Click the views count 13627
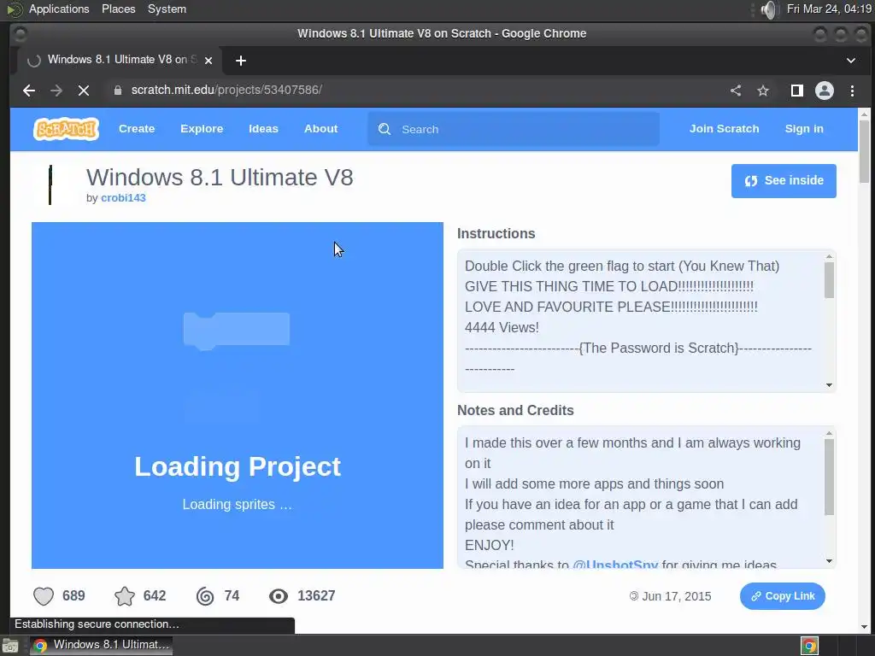 [x=316, y=596]
